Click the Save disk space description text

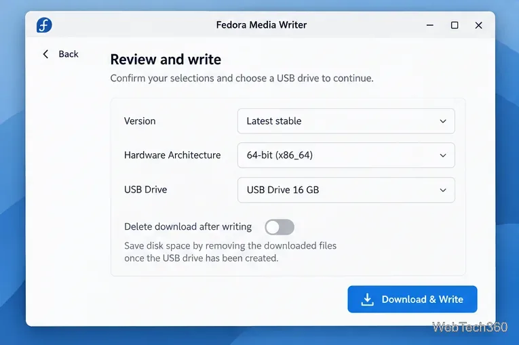click(231, 251)
